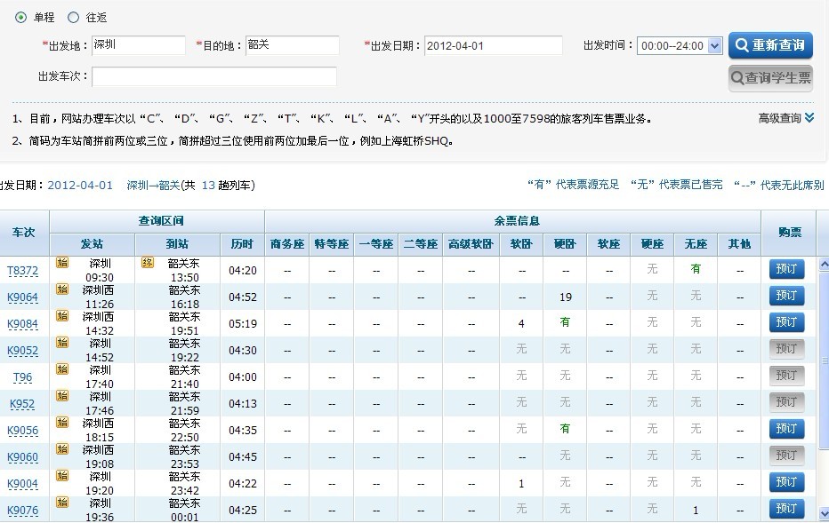This screenshot has width=829, height=523.
Task: Open details for train K9064
Action: [x=23, y=296]
